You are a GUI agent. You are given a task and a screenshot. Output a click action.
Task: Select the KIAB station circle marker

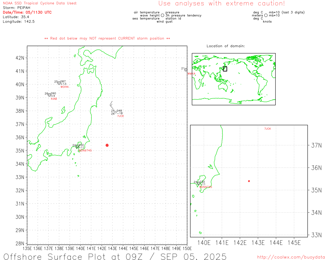pyautogui.click(x=50, y=95)
